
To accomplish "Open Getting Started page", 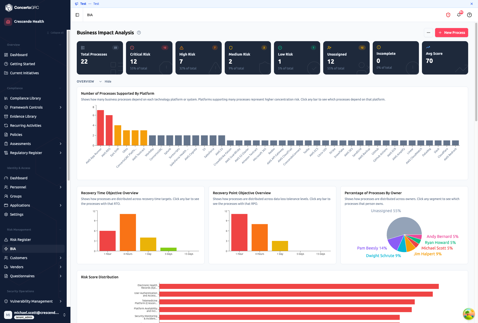I will point(33,64).
